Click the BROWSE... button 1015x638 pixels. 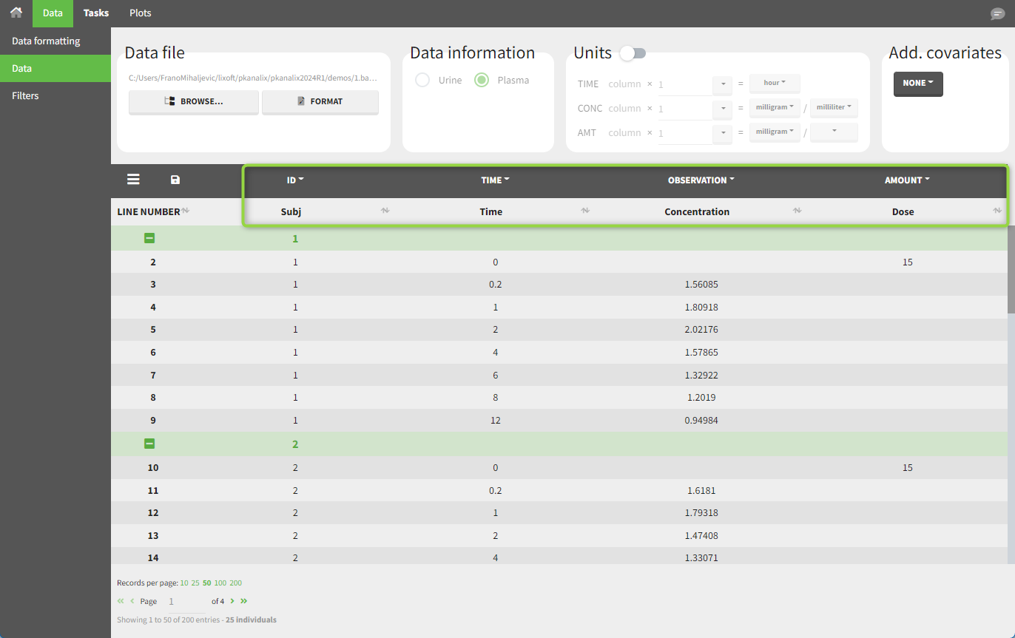tap(194, 101)
